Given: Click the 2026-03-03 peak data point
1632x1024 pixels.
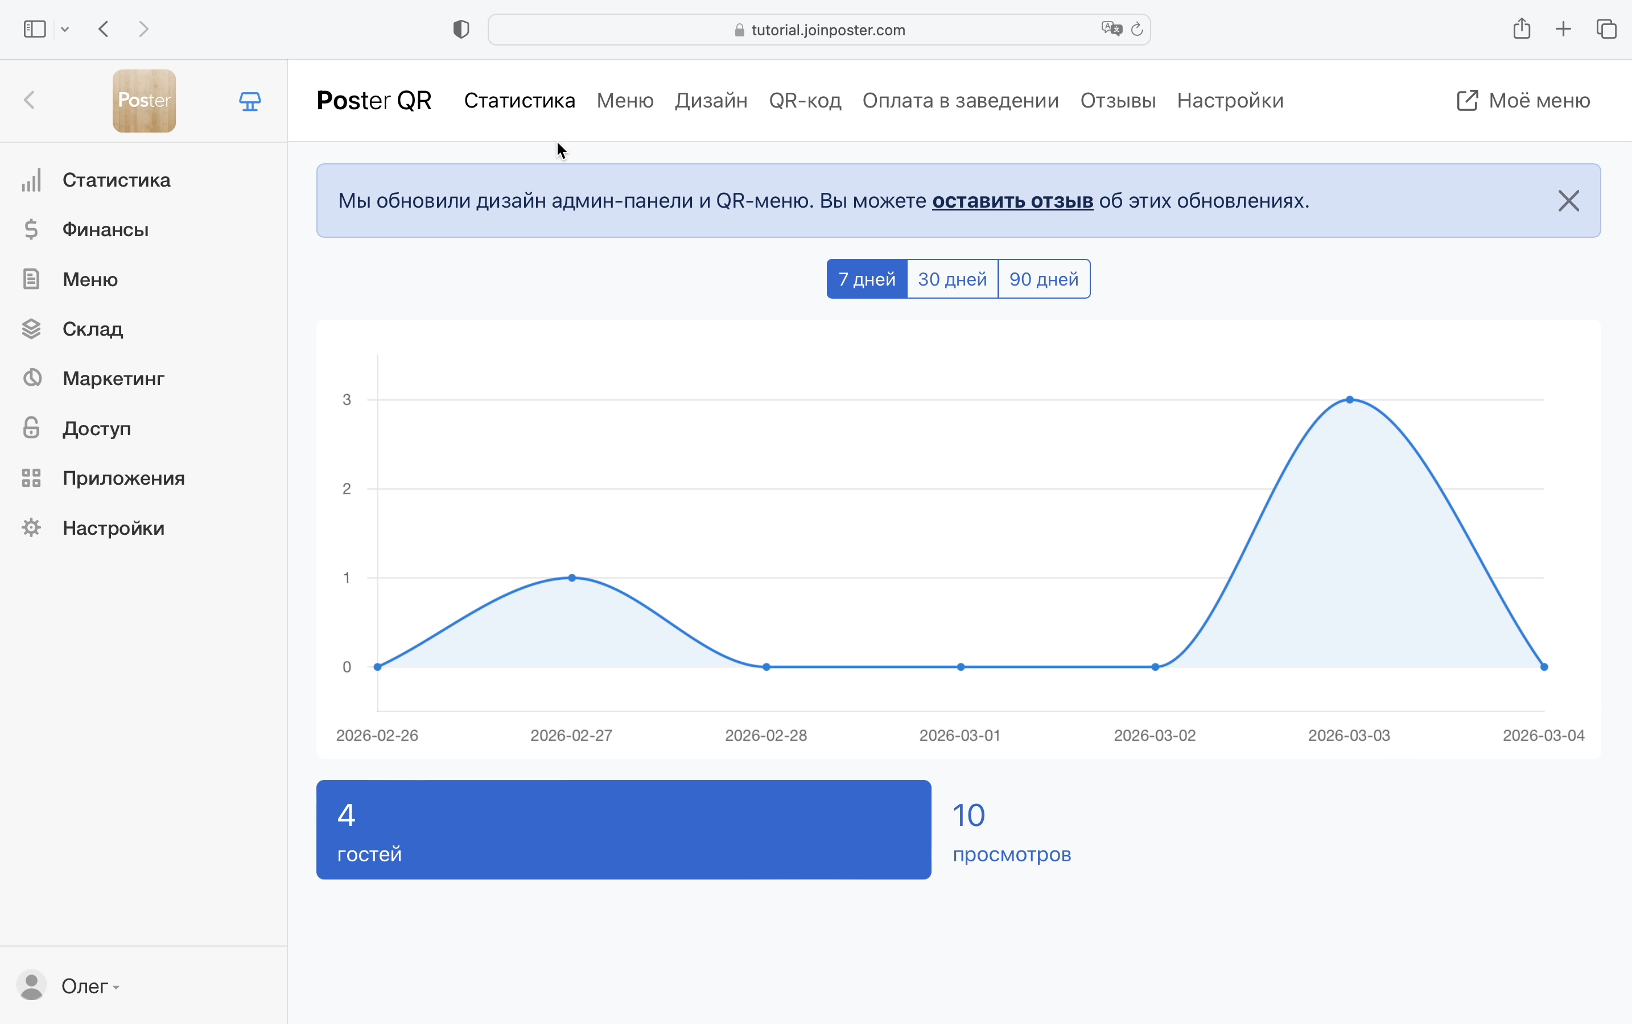Looking at the screenshot, I should pos(1350,399).
